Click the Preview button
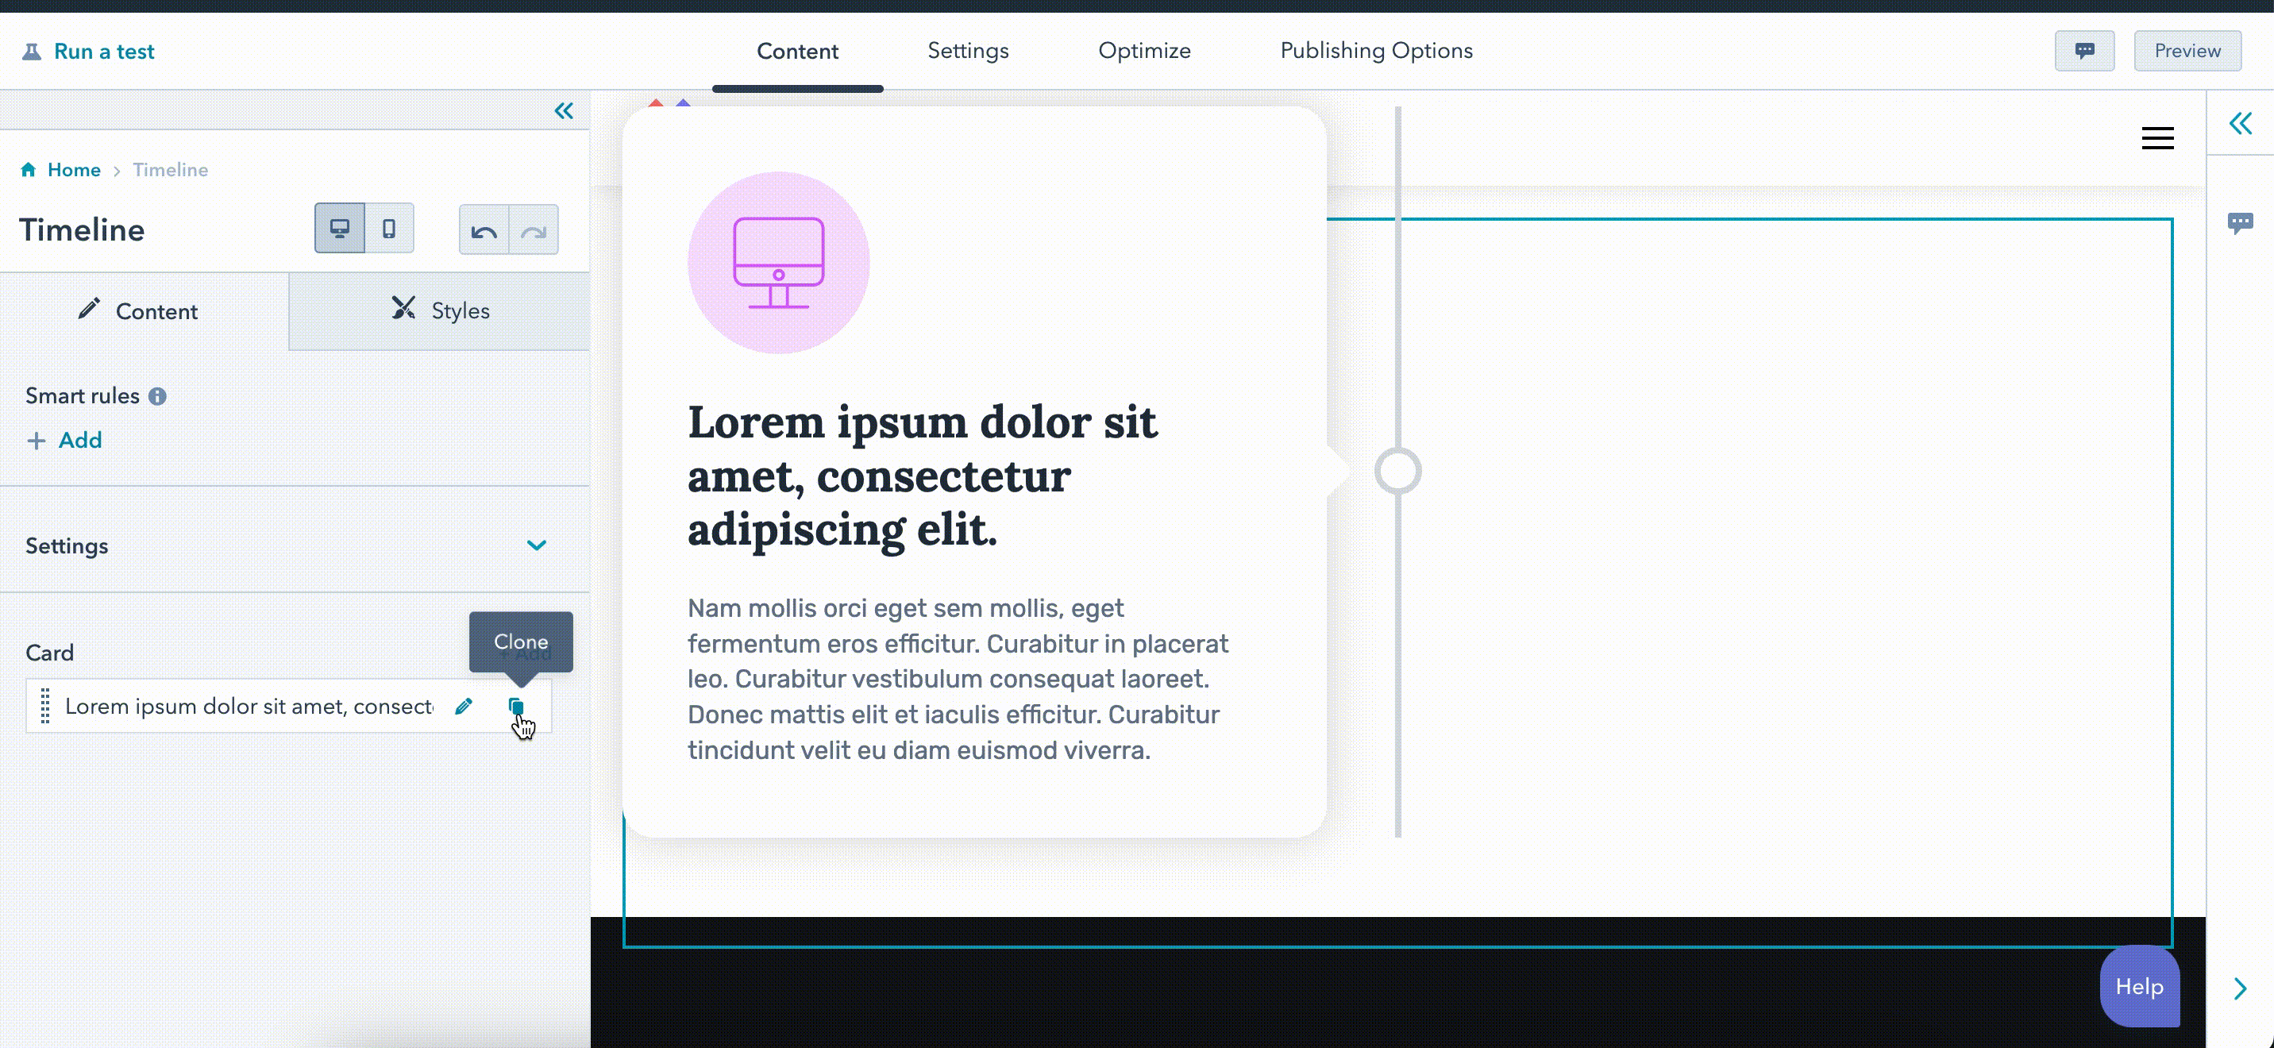Viewport: 2274px width, 1048px height. click(2187, 51)
